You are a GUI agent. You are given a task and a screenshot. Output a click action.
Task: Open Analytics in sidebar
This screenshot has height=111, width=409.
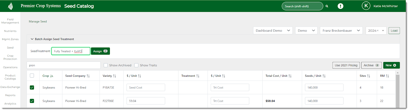pos(10,104)
